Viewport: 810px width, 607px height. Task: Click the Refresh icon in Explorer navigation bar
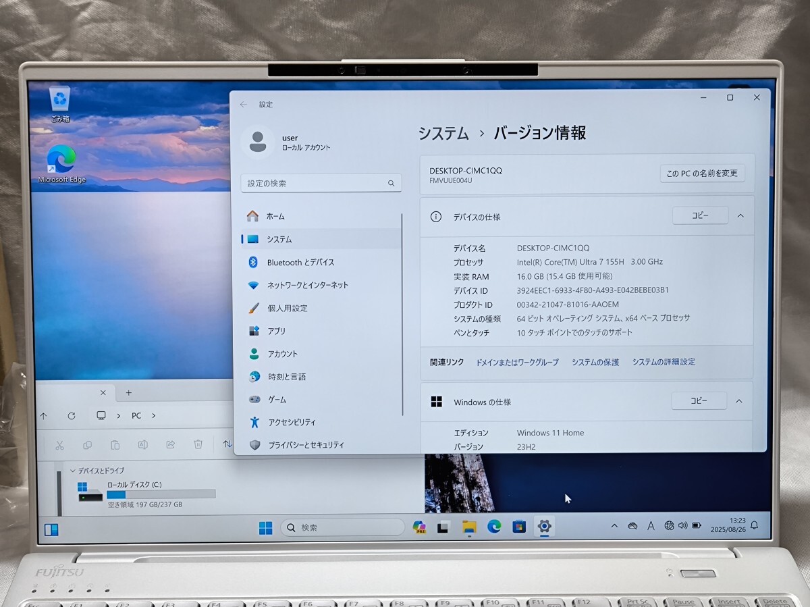pos(72,415)
